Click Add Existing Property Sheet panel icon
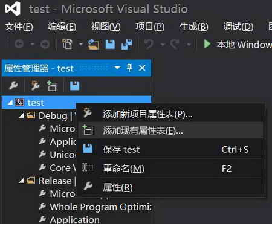This screenshot has height=232, width=272. 52,86
